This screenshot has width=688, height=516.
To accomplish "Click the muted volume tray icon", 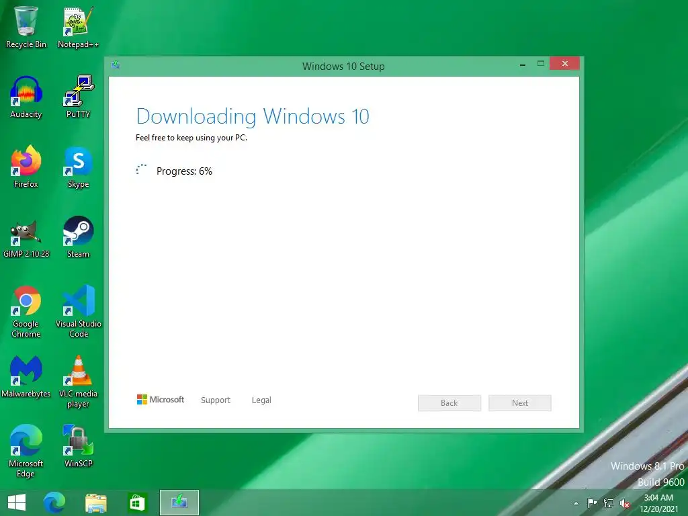I will pos(625,503).
